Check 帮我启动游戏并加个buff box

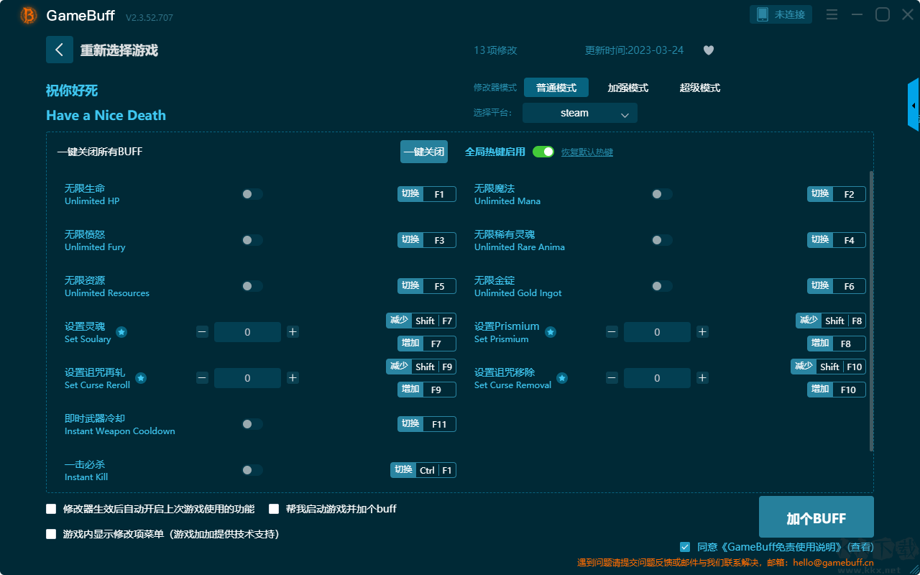pyautogui.click(x=274, y=509)
